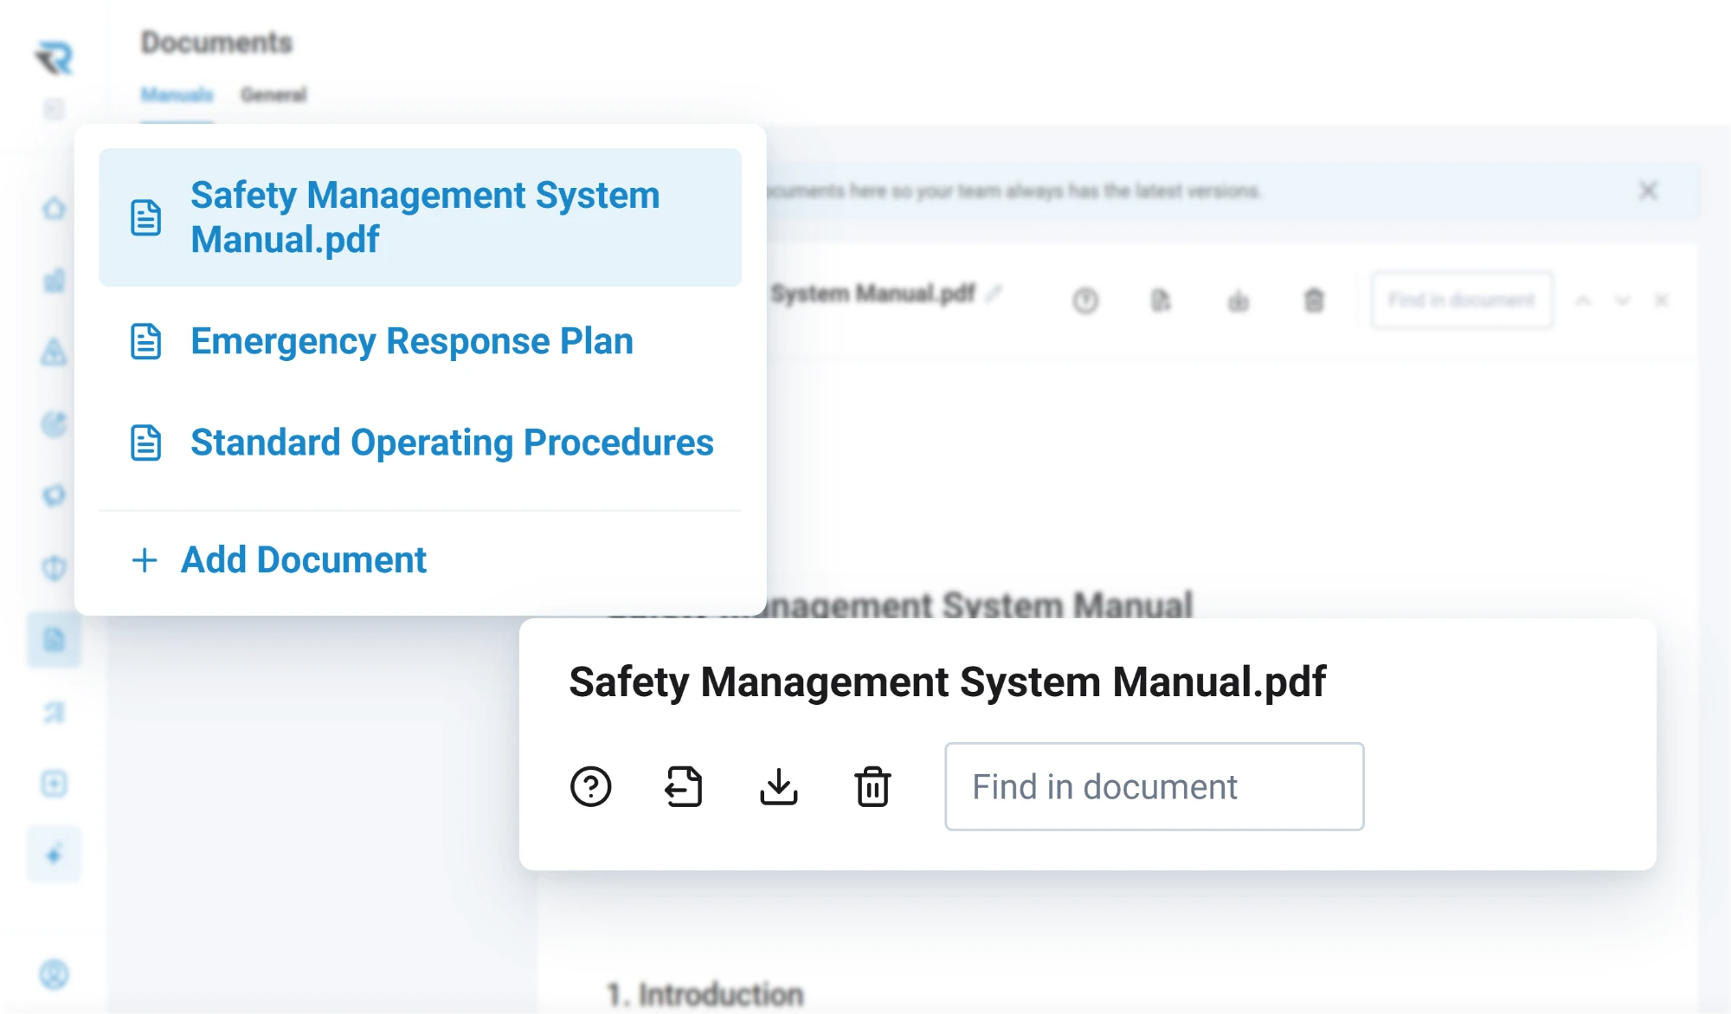
Task: Click the user profile icon at the sidebar bottom
Action: (x=54, y=974)
